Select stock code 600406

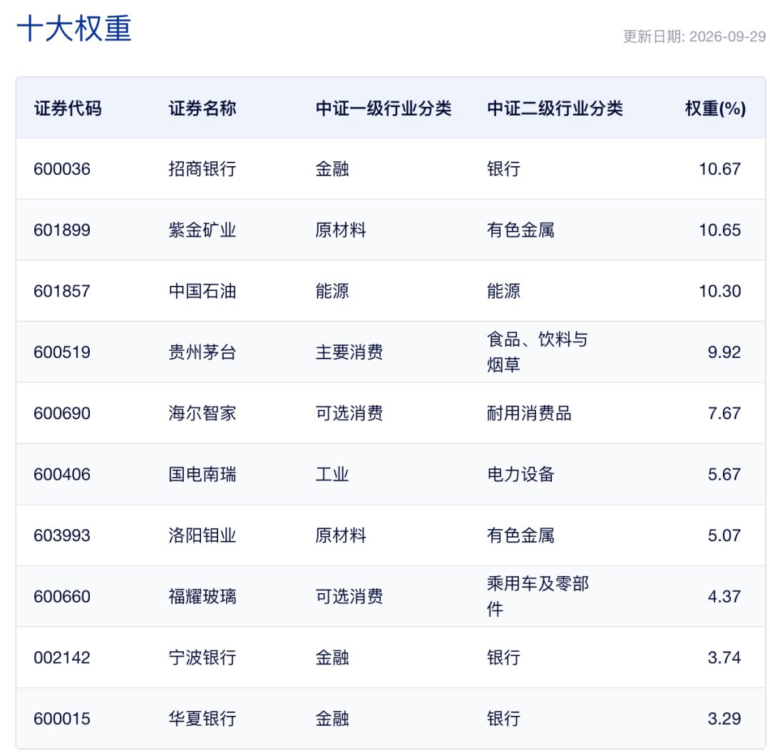coord(62,475)
